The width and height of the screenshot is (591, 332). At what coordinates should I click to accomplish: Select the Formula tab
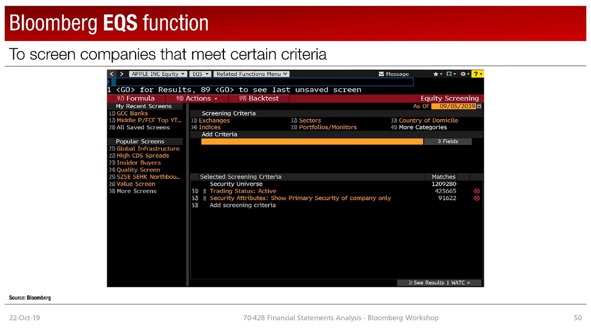pos(136,98)
